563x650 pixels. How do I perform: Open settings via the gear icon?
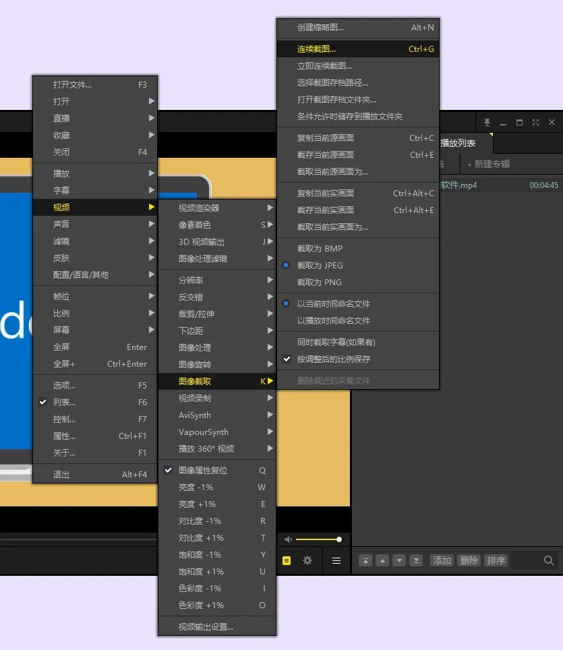pos(307,560)
